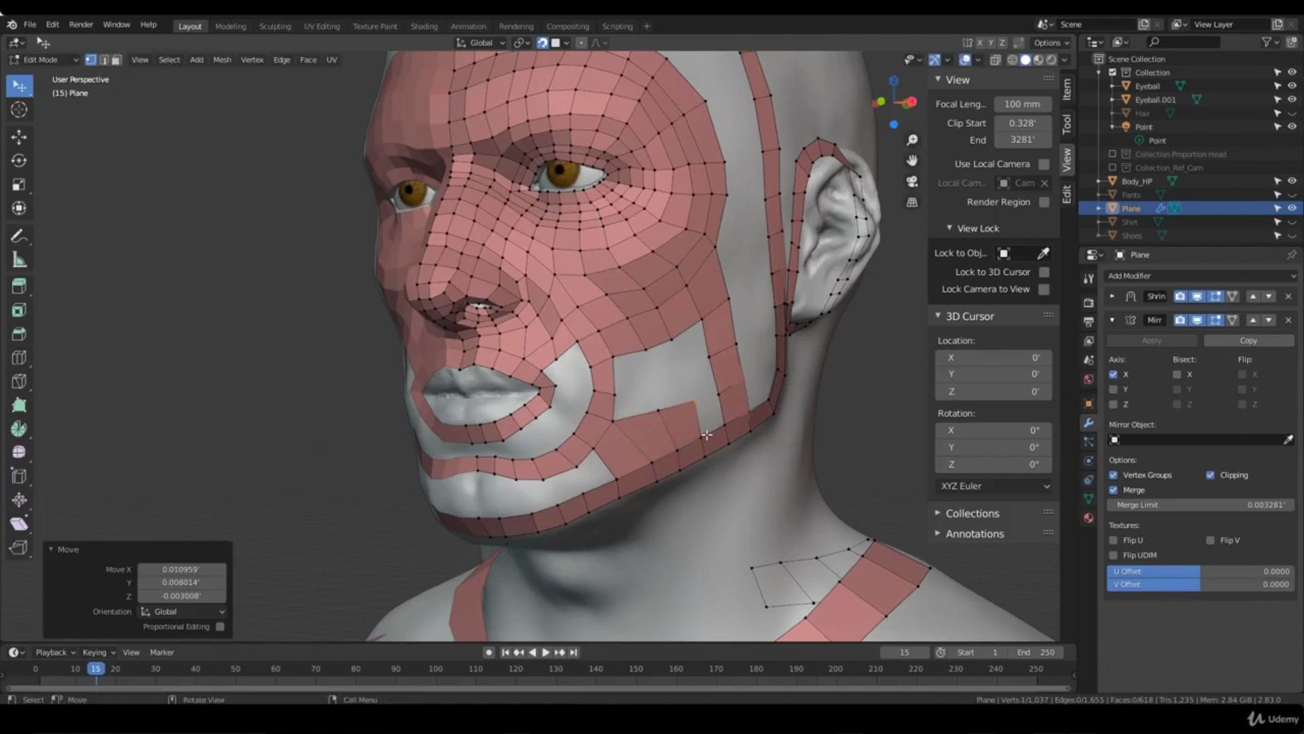1304x734 pixels.
Task: Select the Scale tool
Action: [19, 184]
